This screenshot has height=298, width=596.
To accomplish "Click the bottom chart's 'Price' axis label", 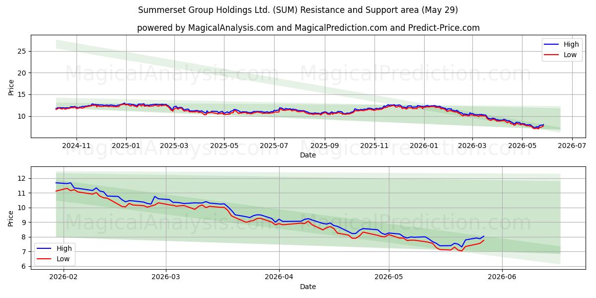I will (11, 218).
